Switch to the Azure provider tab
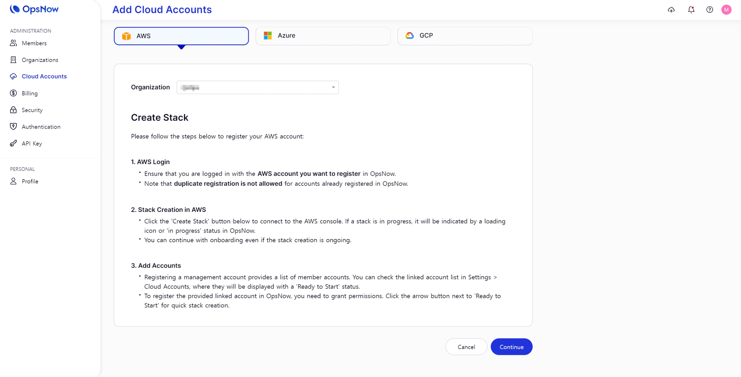This screenshot has width=741, height=377. [323, 36]
